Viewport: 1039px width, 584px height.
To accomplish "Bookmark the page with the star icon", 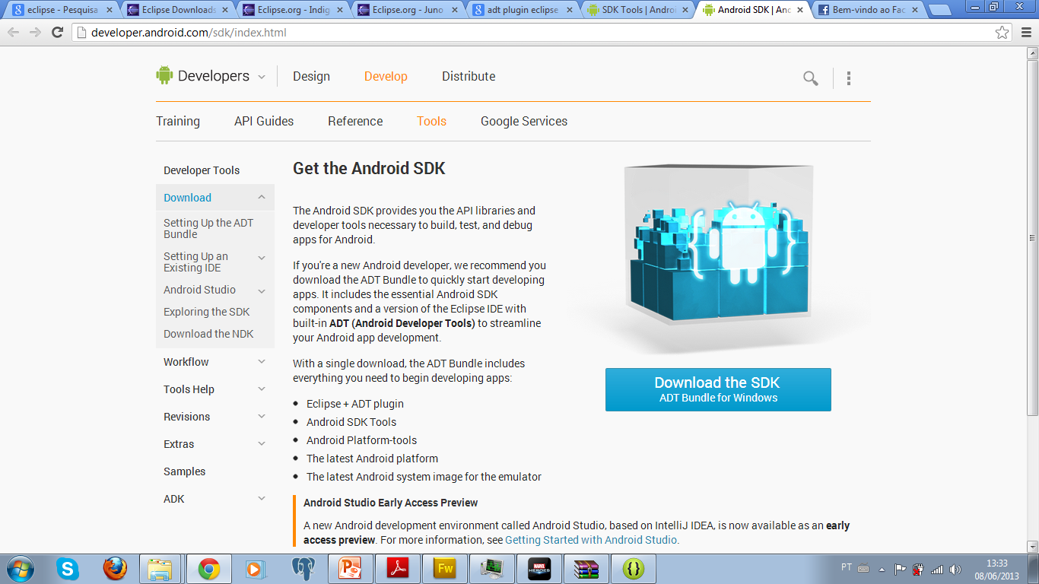I will click(1002, 33).
